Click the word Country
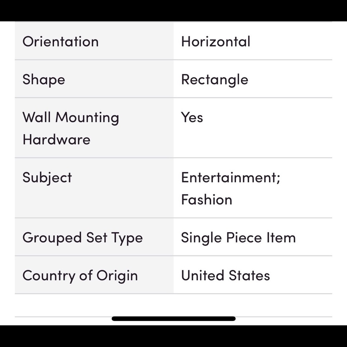 click(49, 276)
